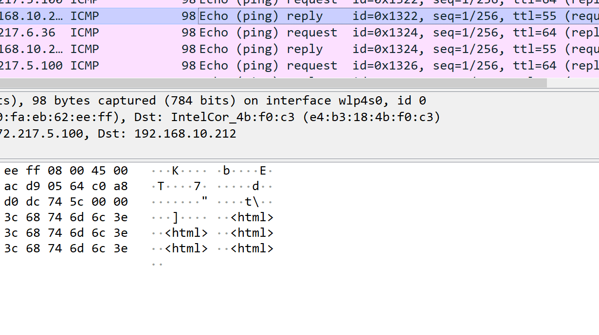
Task: Select the highlighted Echo reply packet id=0x1322
Action: coord(305,16)
